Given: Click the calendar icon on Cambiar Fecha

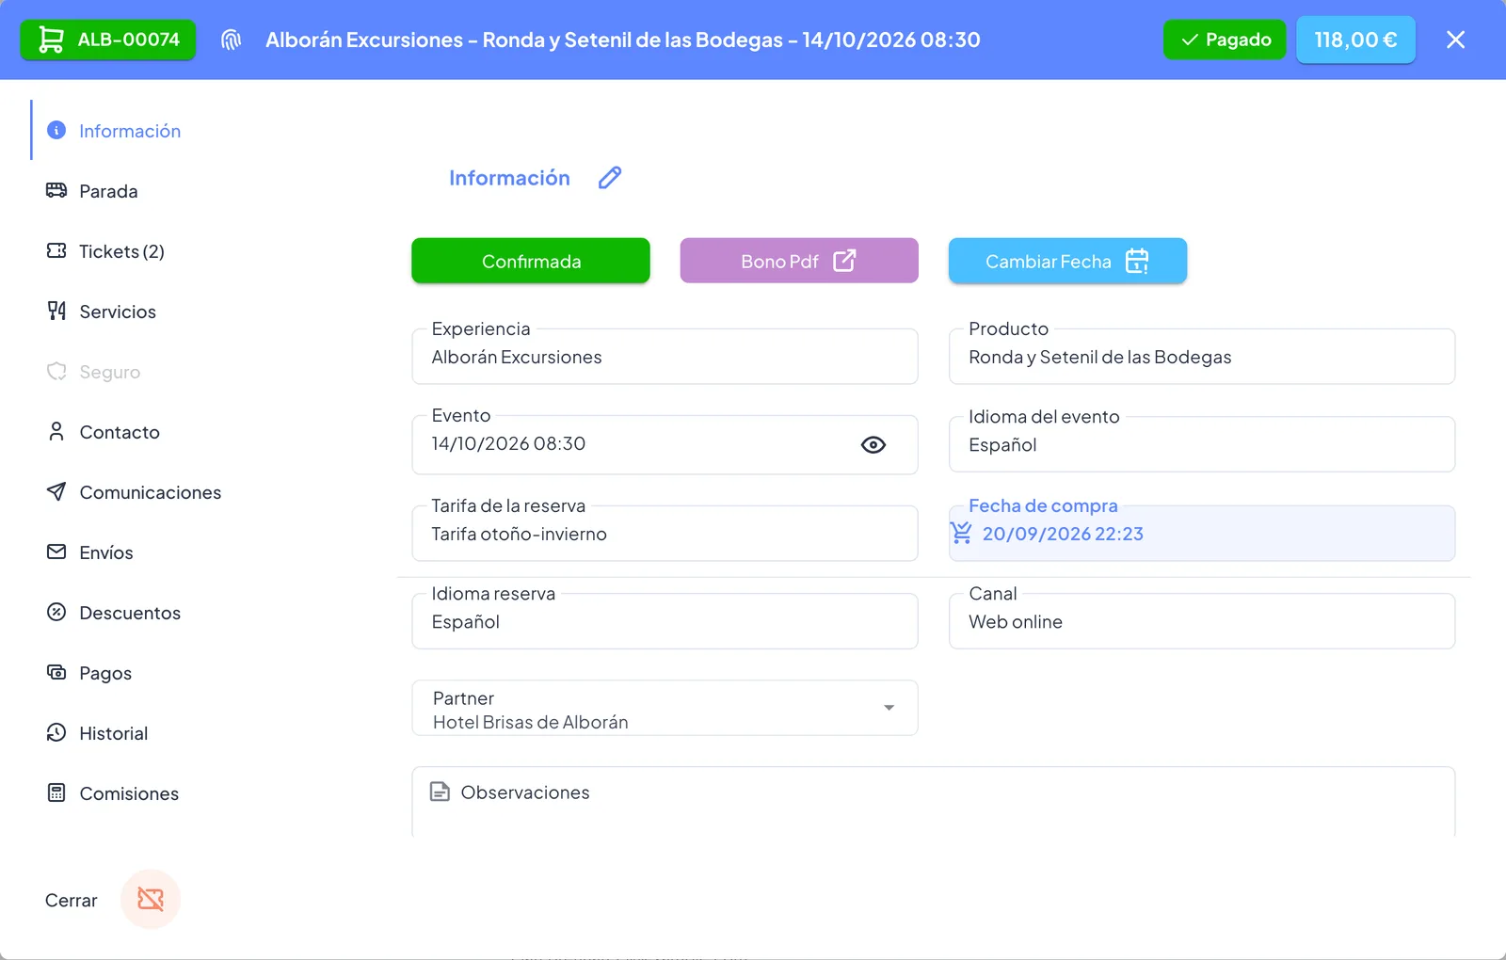Looking at the screenshot, I should tap(1137, 261).
